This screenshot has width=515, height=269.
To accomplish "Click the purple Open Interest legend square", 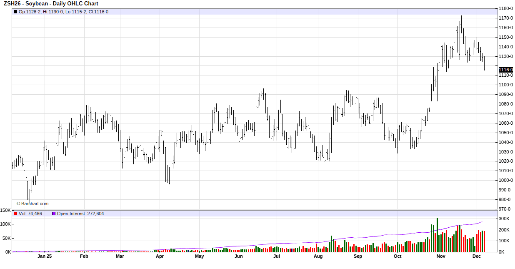I will tap(54, 214).
